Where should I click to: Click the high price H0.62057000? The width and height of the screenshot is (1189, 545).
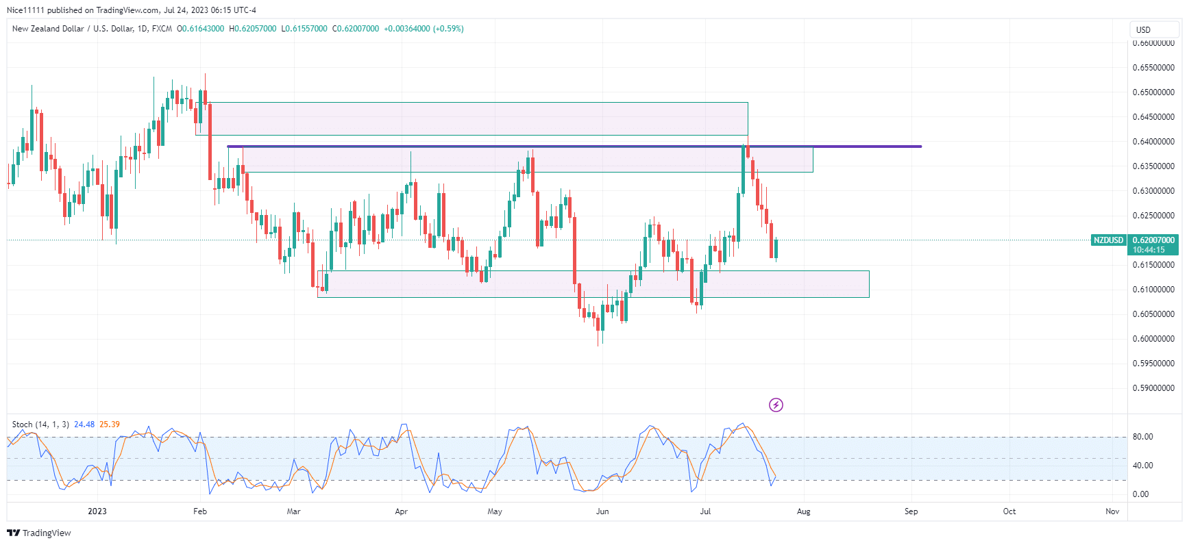point(253,29)
